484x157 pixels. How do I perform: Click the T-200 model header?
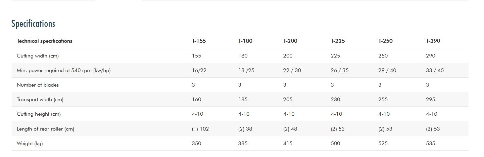(290, 41)
